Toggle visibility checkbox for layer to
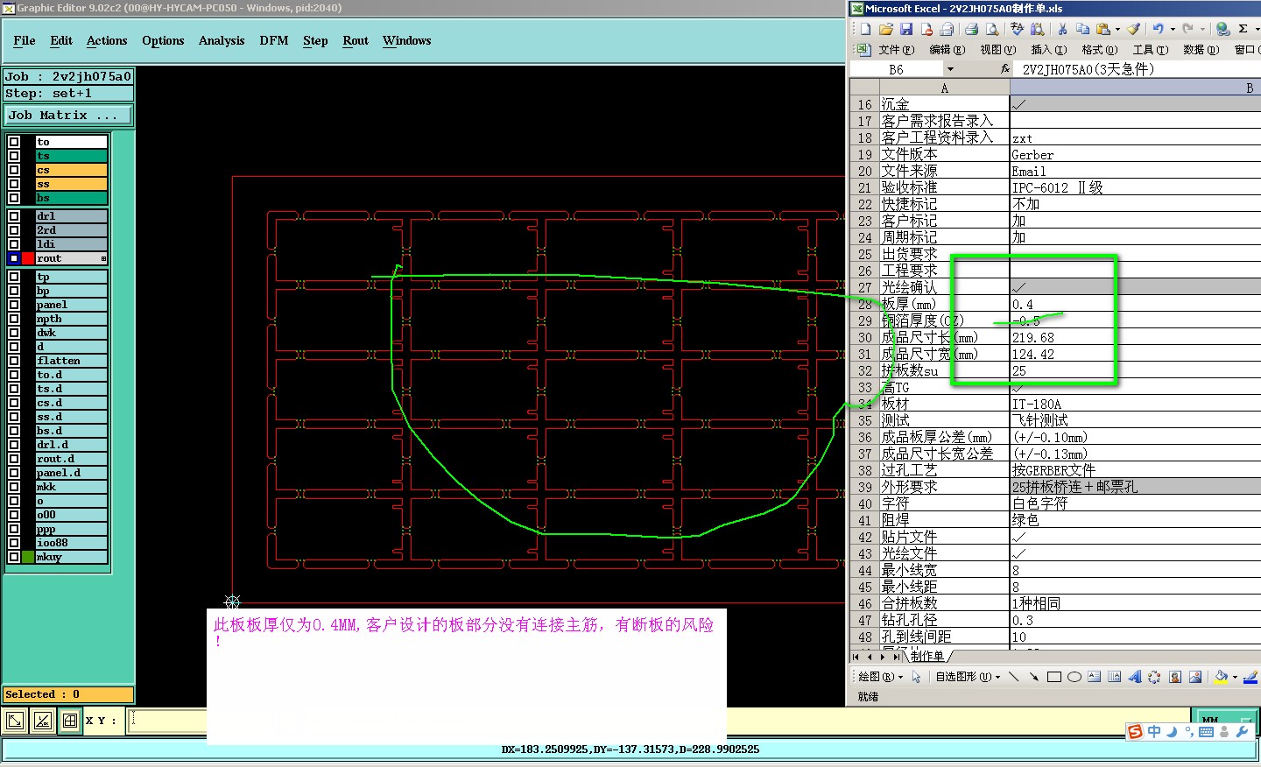 [x=14, y=142]
